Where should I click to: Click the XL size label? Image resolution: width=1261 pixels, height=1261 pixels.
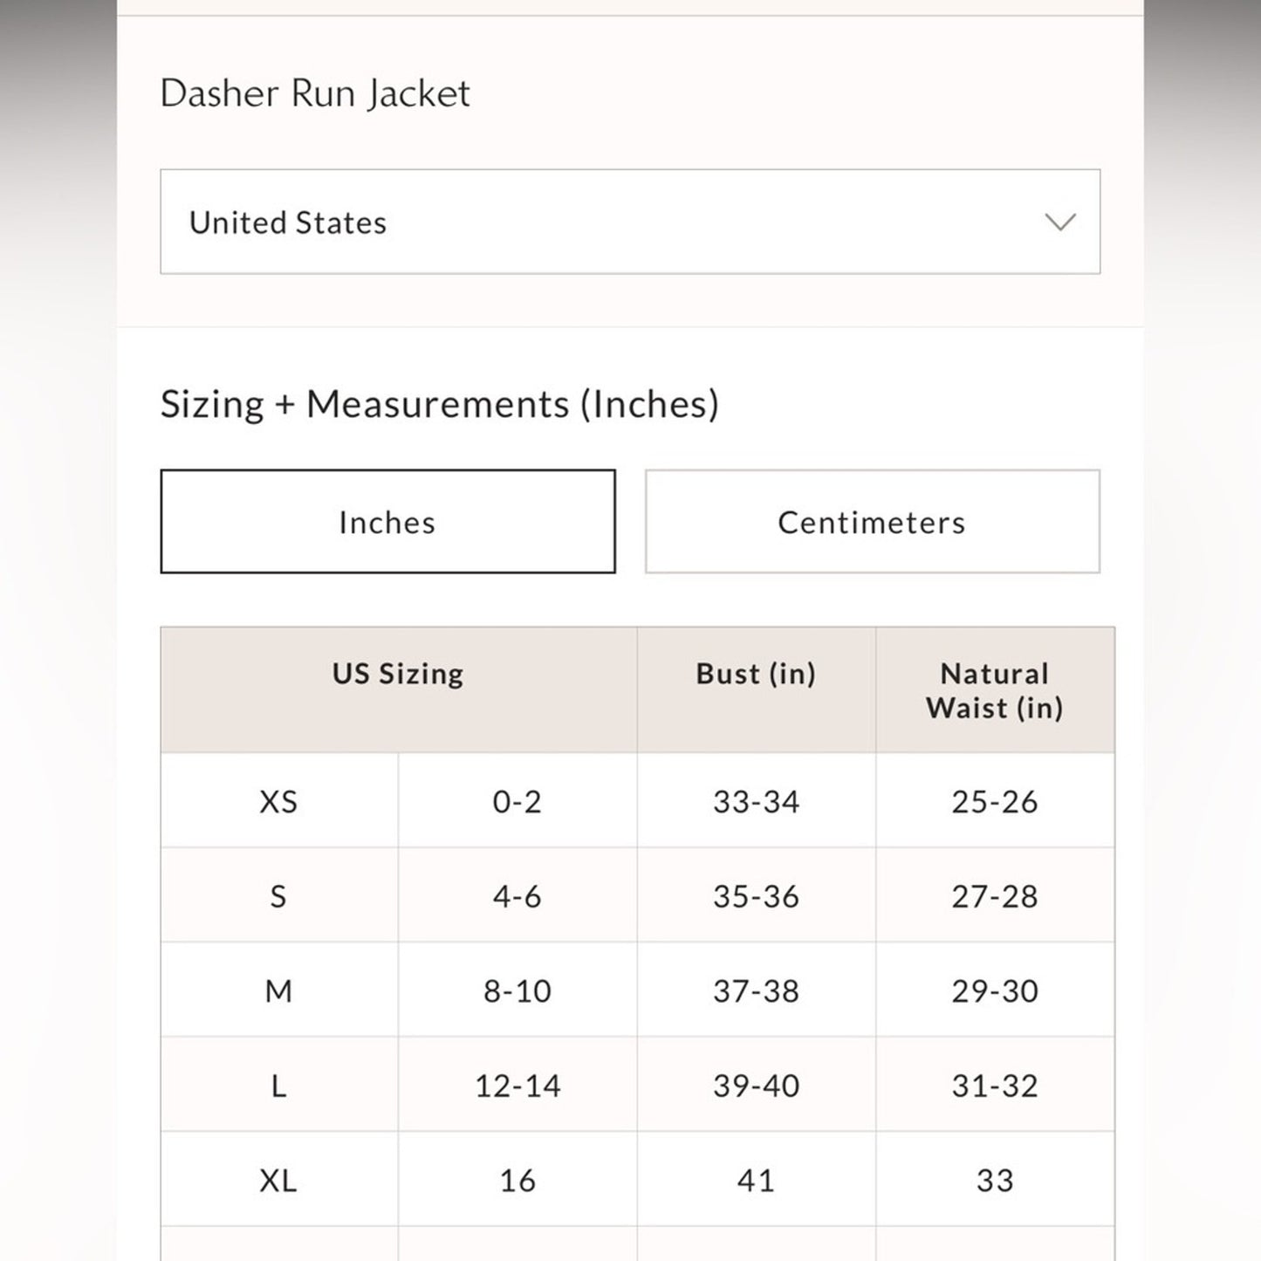pyautogui.click(x=278, y=1180)
